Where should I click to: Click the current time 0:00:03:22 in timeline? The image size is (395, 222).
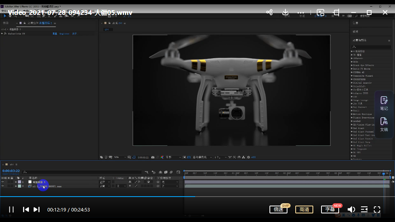(11, 171)
